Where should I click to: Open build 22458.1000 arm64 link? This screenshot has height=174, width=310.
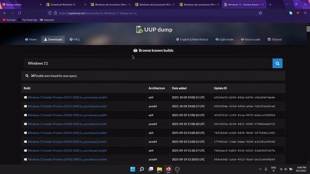67,159
